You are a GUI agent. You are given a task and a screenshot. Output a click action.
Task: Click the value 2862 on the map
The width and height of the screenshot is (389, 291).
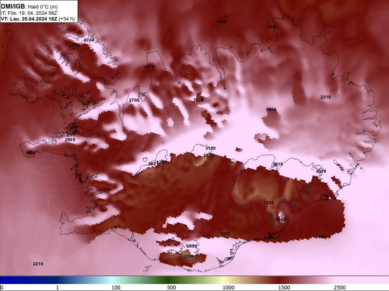pos(280,220)
